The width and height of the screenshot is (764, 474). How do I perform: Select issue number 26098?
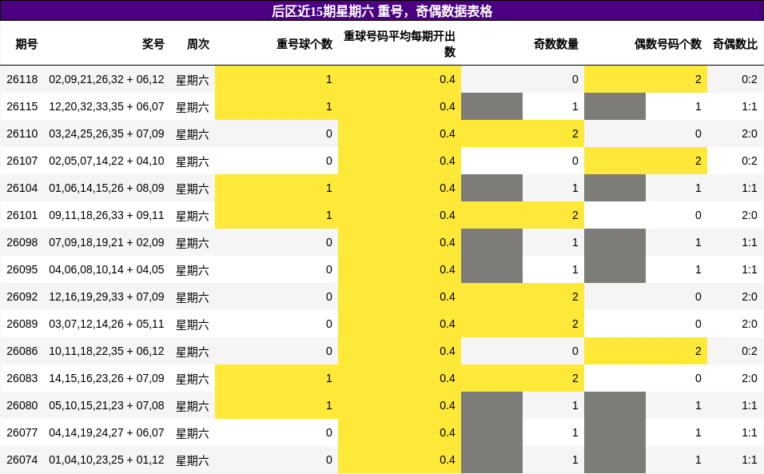pyautogui.click(x=22, y=243)
